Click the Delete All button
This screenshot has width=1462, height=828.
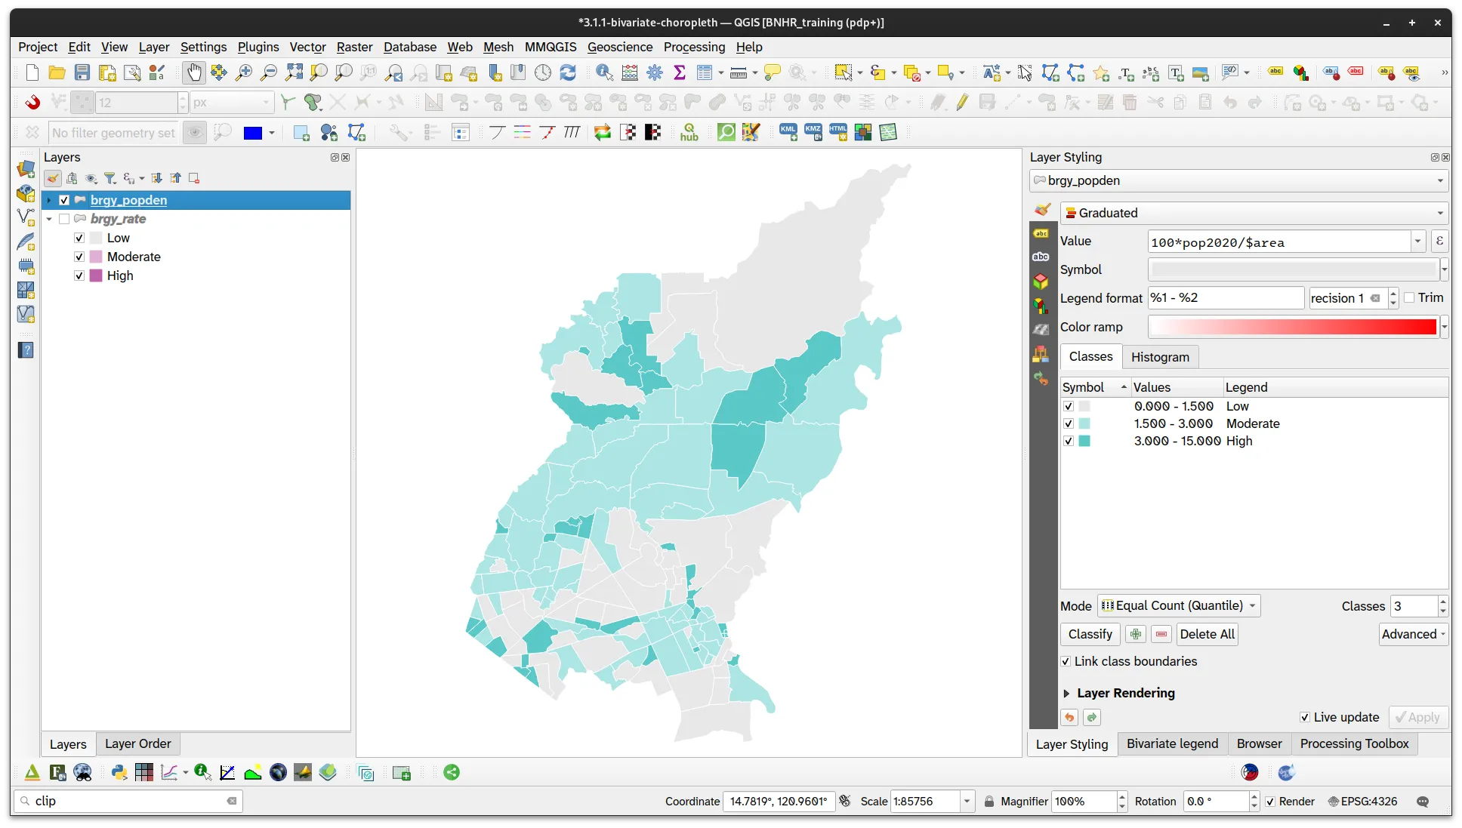(1206, 634)
